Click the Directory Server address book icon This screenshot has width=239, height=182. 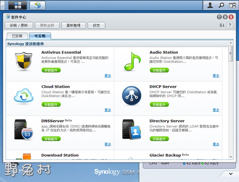click(132, 130)
